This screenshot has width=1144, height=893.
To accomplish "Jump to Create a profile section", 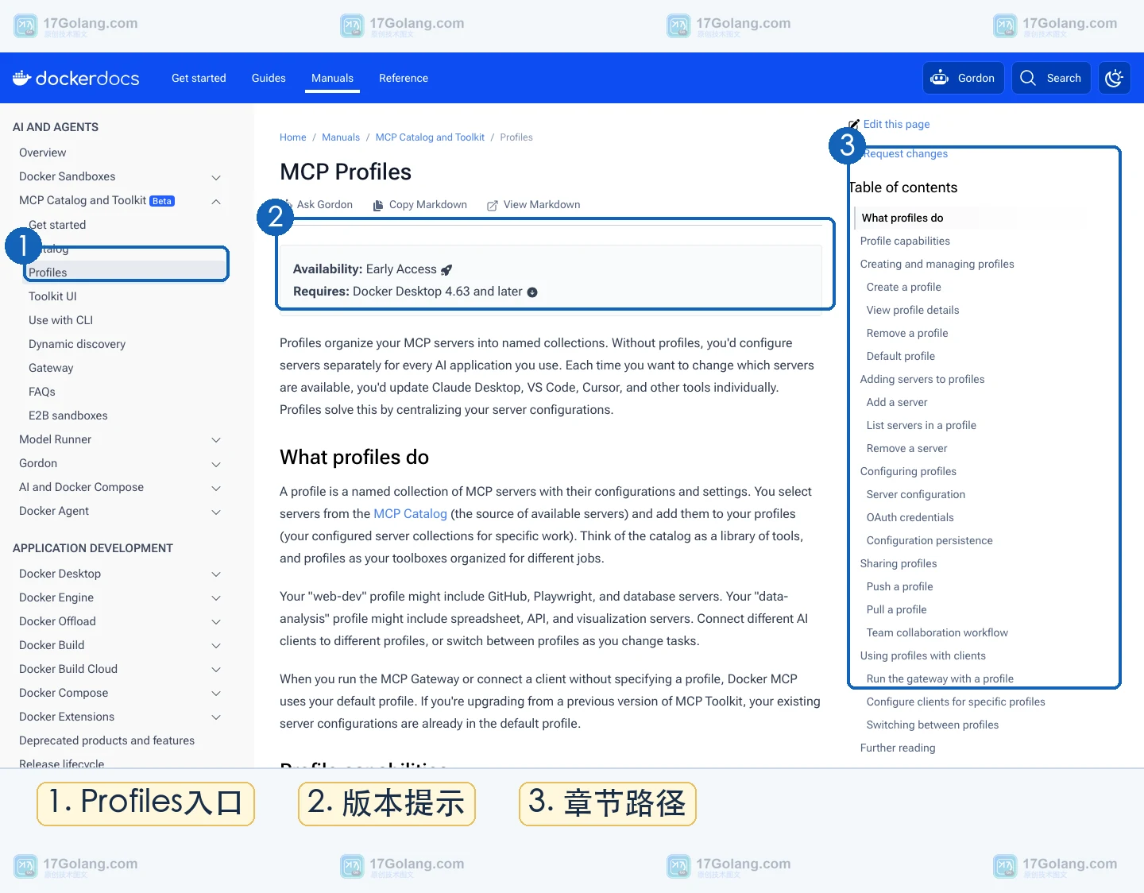I will click(904, 287).
